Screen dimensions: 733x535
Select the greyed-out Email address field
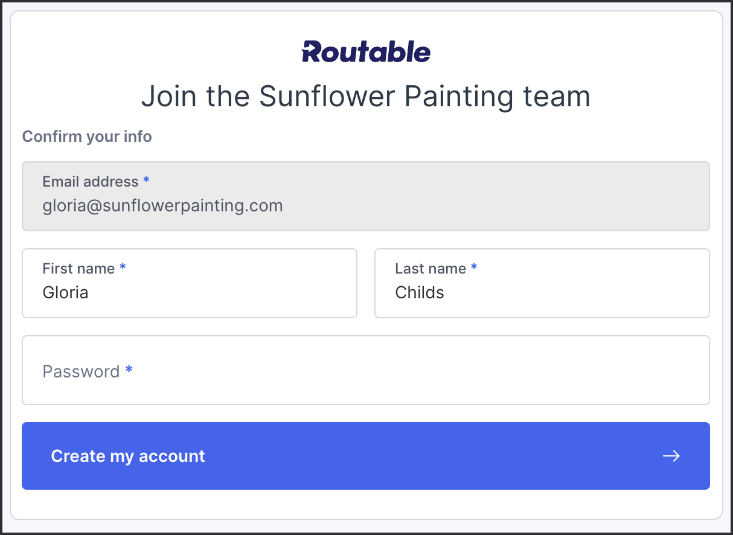366,196
